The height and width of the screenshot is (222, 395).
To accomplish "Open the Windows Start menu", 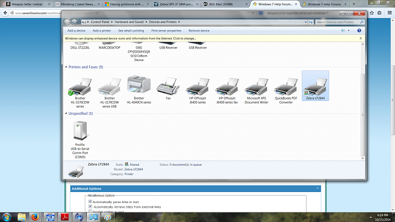I will point(7,217).
